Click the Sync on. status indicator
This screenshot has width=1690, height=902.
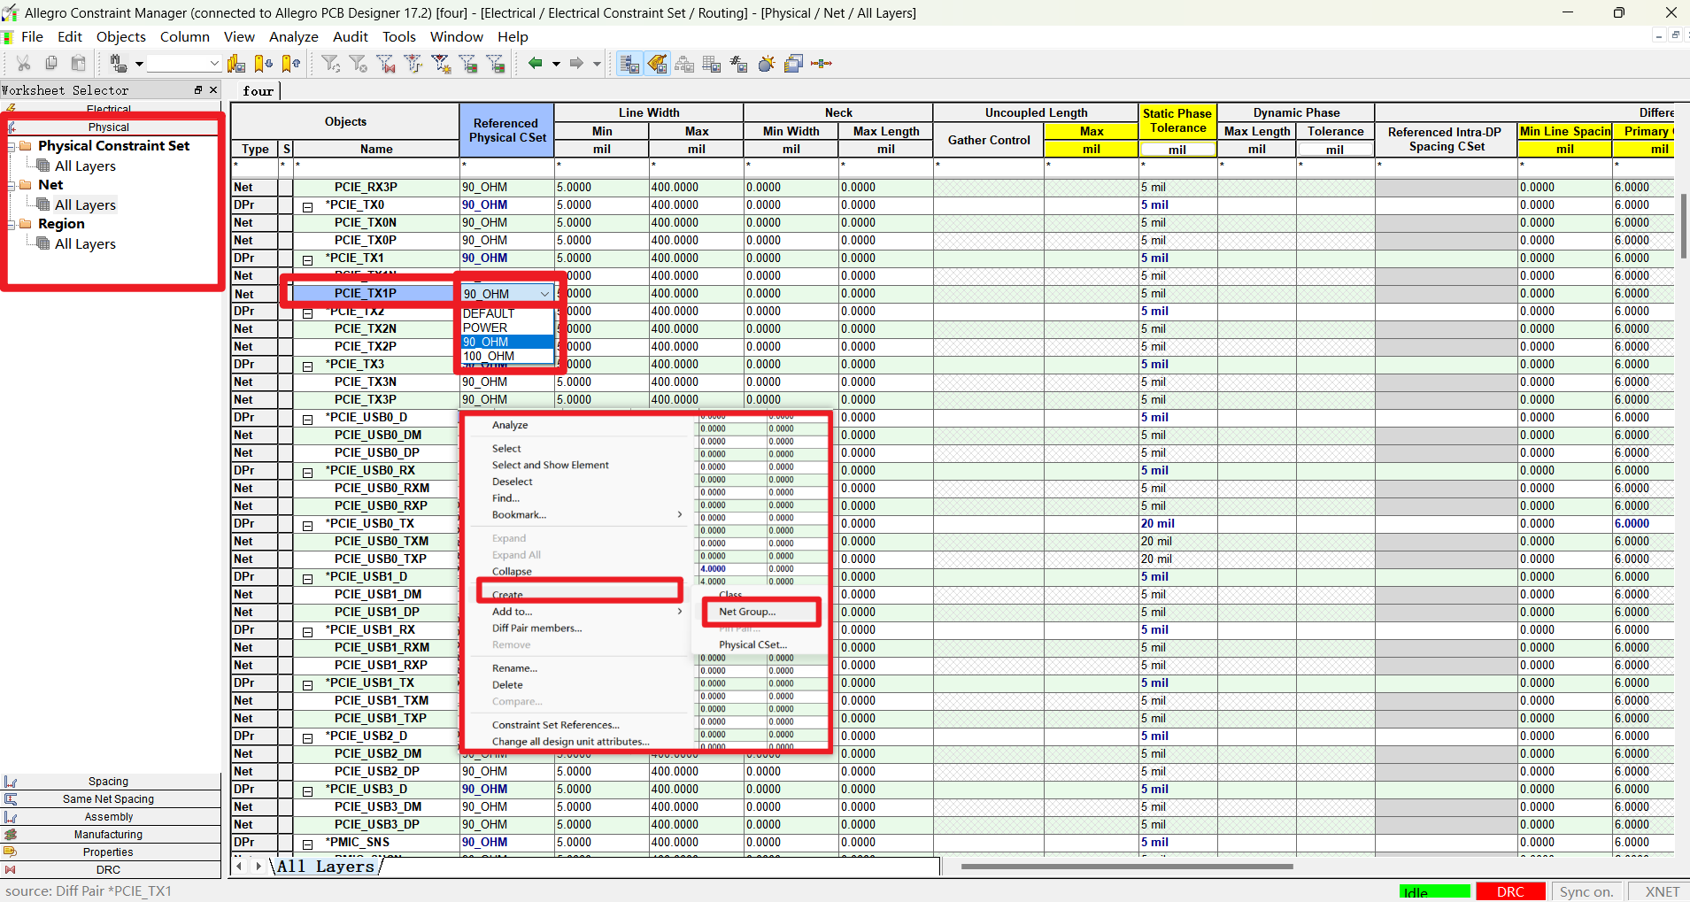point(1586,891)
